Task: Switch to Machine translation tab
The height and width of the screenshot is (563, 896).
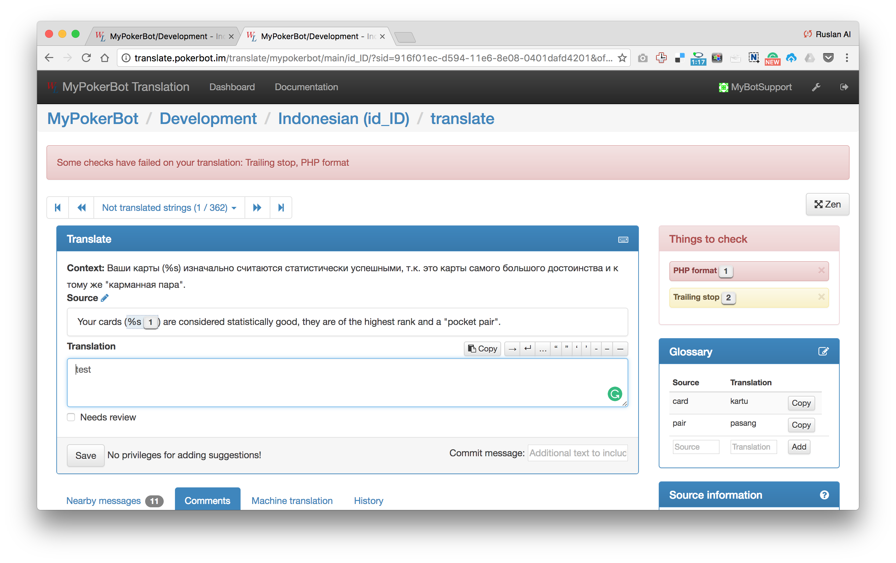Action: [x=292, y=500]
